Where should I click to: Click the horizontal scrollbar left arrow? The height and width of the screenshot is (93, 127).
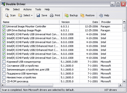click(3, 85)
